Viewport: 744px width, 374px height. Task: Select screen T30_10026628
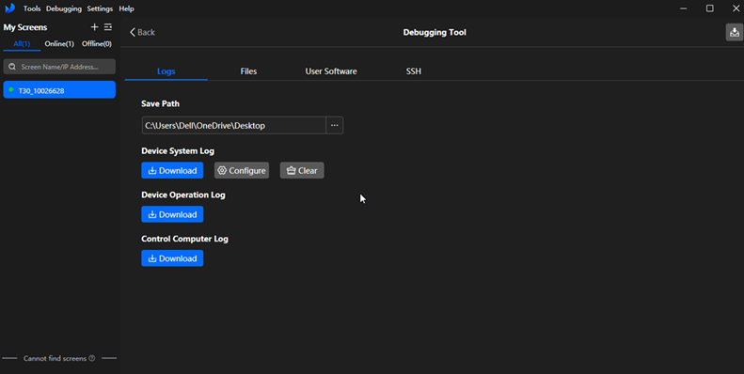(x=59, y=90)
